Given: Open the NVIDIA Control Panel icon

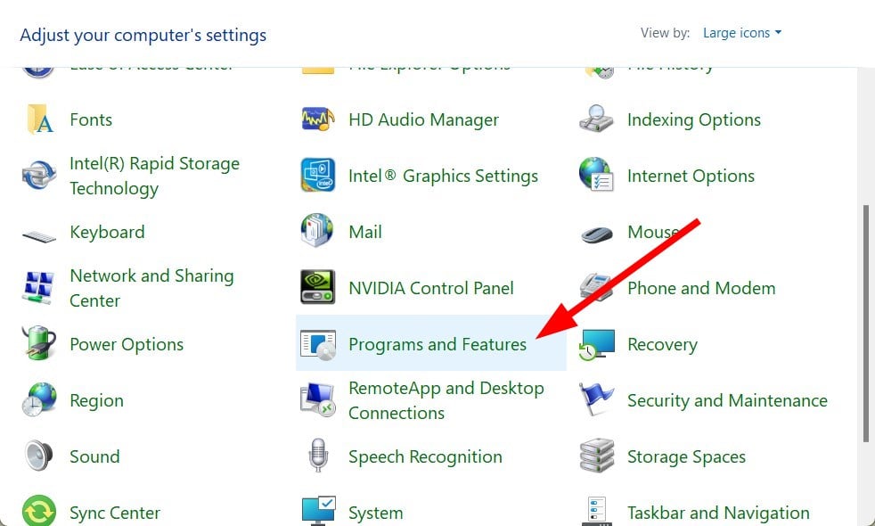Looking at the screenshot, I should [317, 287].
